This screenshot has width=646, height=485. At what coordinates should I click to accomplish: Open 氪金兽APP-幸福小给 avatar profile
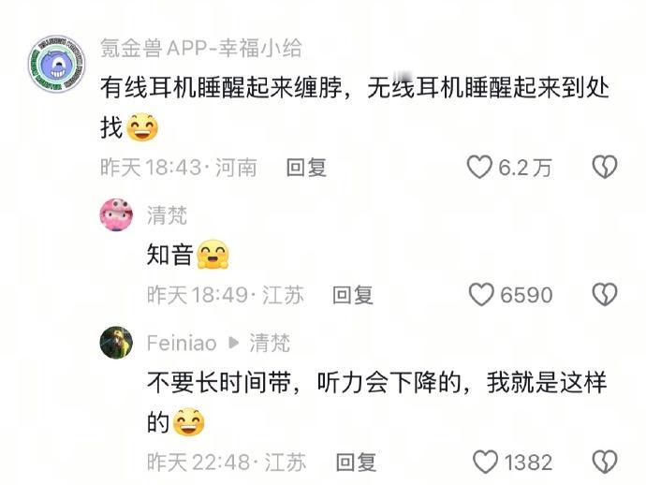tap(56, 64)
